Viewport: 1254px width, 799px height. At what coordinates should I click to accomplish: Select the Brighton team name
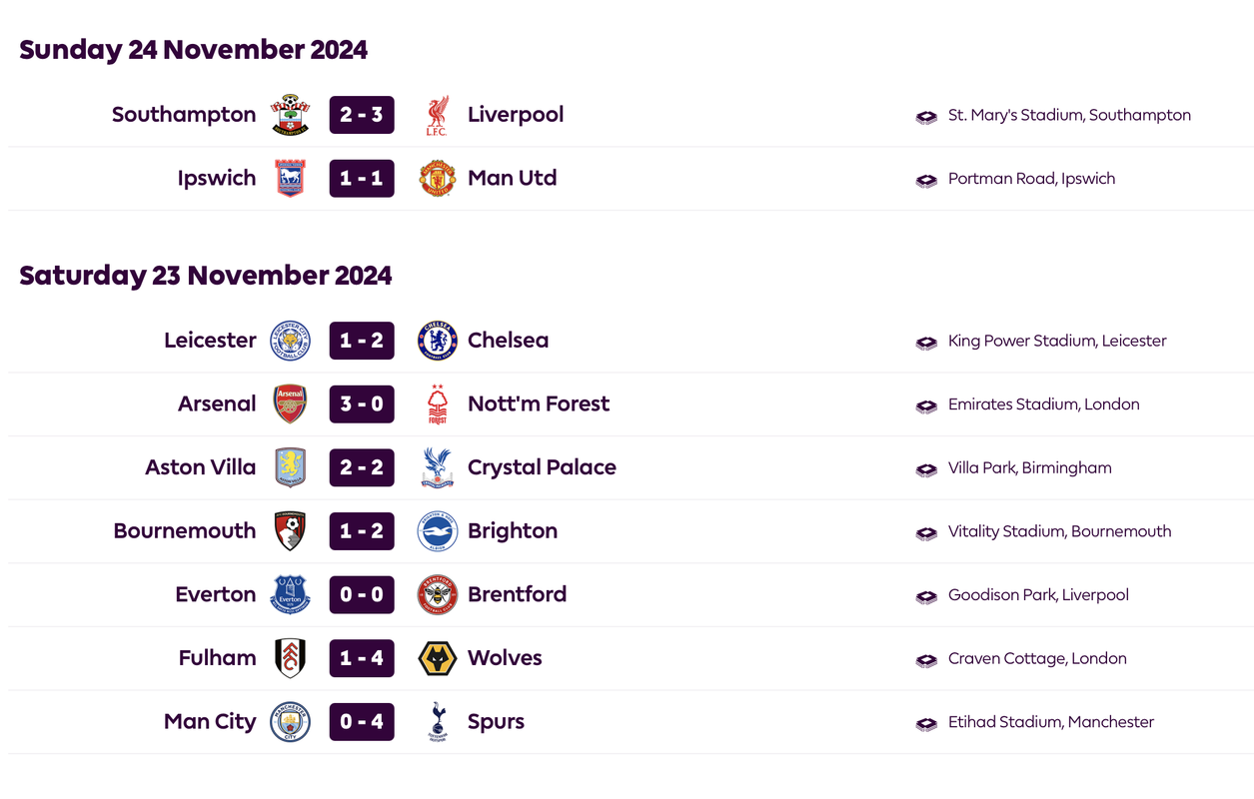pos(513,531)
